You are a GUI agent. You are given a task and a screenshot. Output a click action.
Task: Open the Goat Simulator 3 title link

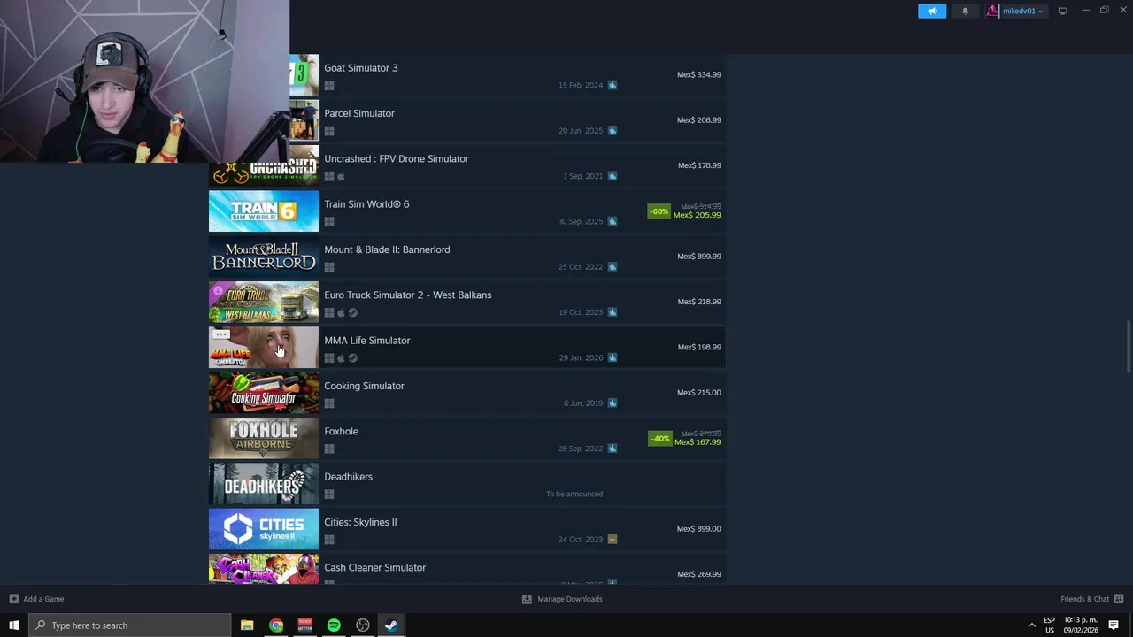pyautogui.click(x=361, y=68)
